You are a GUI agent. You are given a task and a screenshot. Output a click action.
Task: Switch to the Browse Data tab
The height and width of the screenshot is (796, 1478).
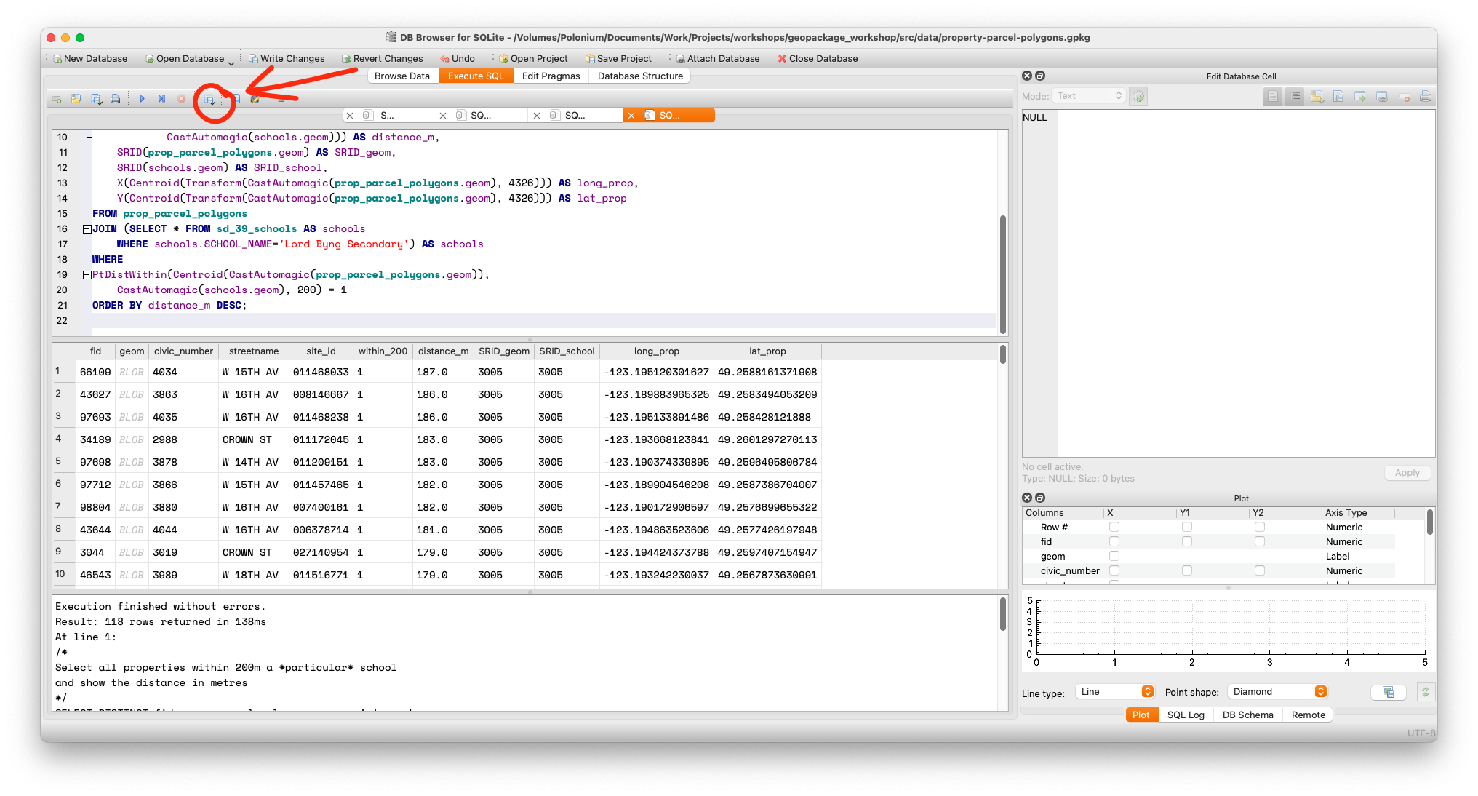[402, 76]
